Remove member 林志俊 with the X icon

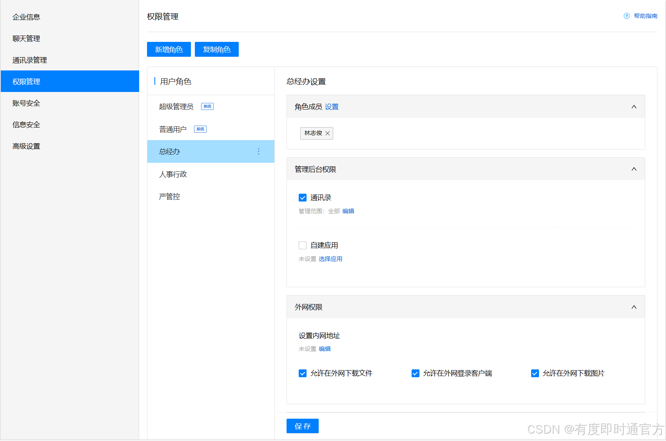click(328, 133)
